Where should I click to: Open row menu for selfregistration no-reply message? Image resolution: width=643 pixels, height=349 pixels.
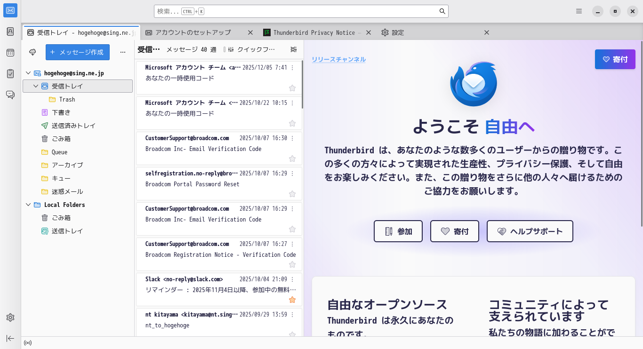click(292, 174)
